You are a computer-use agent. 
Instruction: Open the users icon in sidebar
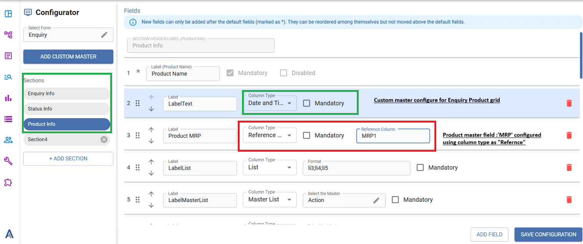click(8, 140)
